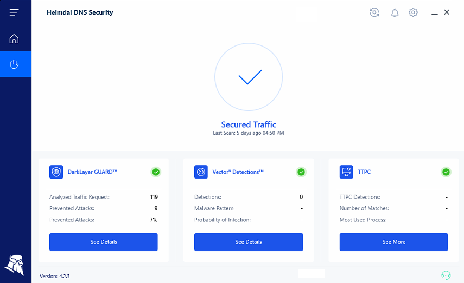Click DarkLayer GUARD green status check
Viewport: 464px width, 283px height.
point(156,172)
